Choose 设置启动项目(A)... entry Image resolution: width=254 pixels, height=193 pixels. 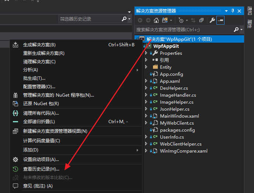(76, 160)
